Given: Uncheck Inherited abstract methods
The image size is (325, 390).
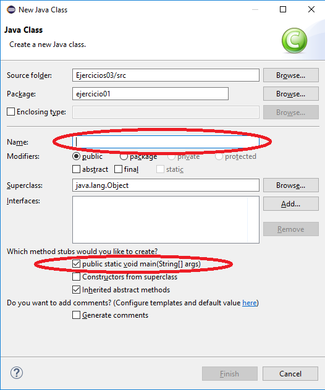Looking at the screenshot, I should click(x=77, y=289).
